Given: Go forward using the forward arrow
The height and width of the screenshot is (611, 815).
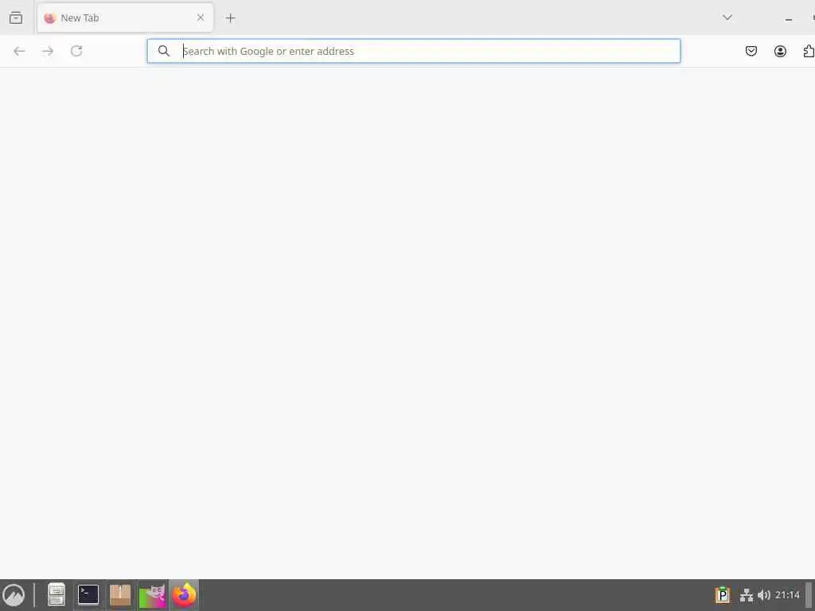Looking at the screenshot, I should tap(48, 51).
